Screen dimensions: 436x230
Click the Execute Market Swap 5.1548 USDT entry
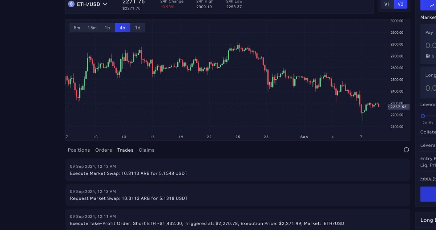pyautogui.click(x=238, y=170)
